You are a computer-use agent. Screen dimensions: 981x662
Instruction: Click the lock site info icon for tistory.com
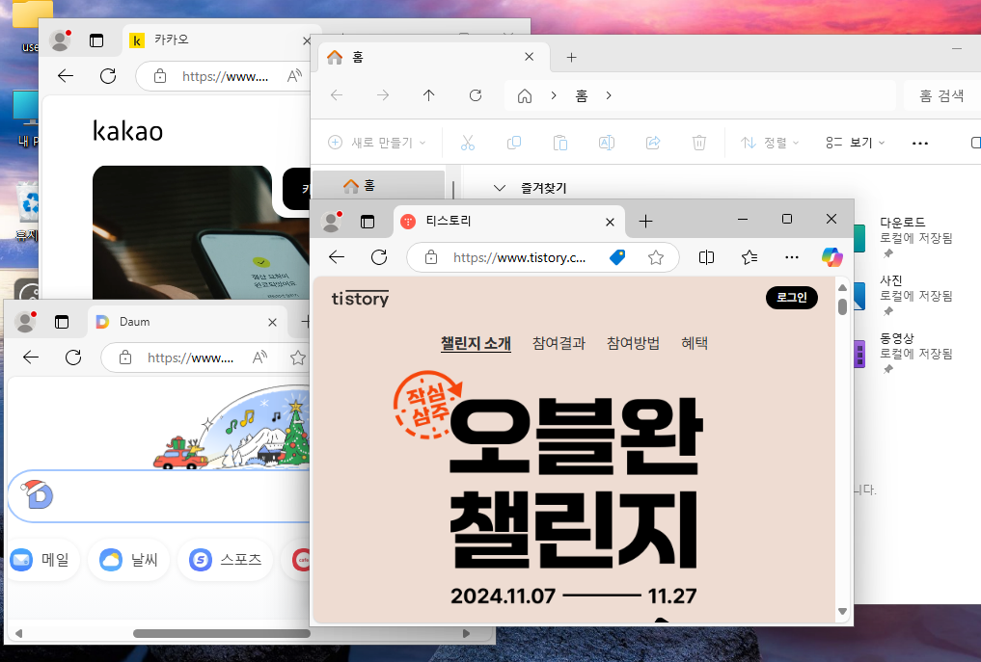tap(431, 257)
